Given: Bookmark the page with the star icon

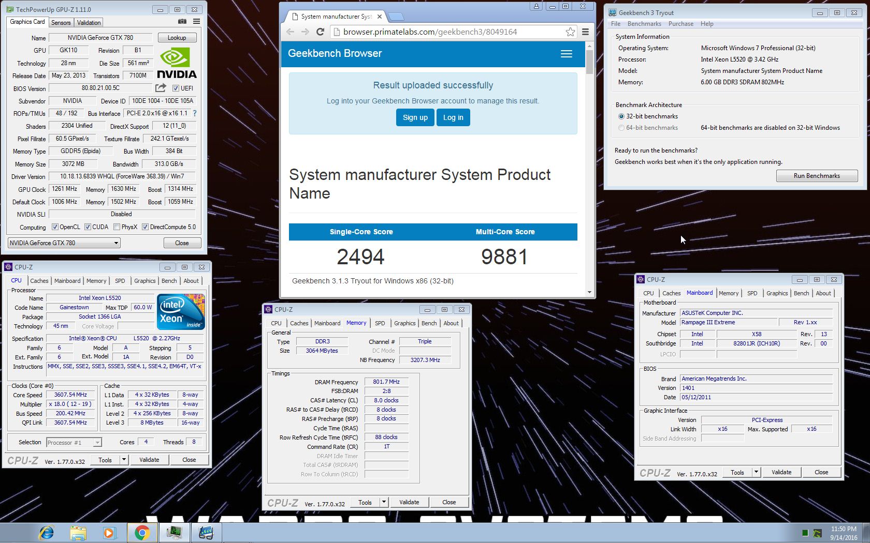Looking at the screenshot, I should pos(570,32).
